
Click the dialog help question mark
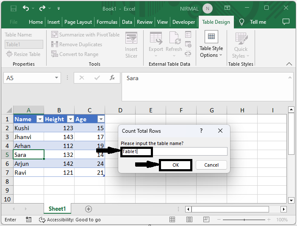tap(201, 131)
